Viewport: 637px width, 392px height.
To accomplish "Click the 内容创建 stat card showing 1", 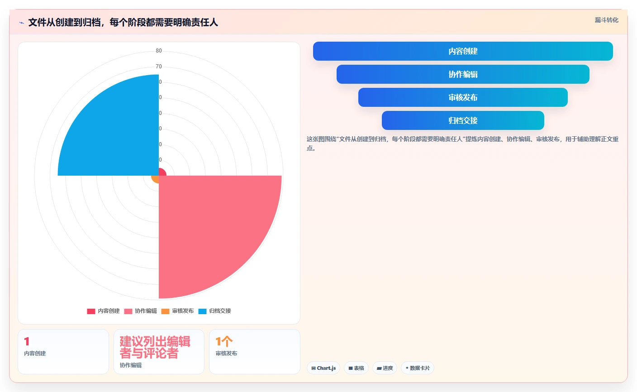I will (63, 352).
